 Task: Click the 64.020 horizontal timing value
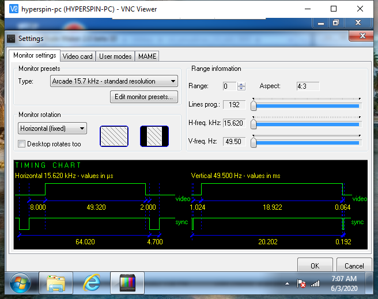(85, 241)
